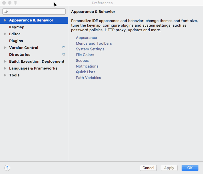Expand Build, Execution, Deployment arrow
Screen dimensions: 203x174
5,62
